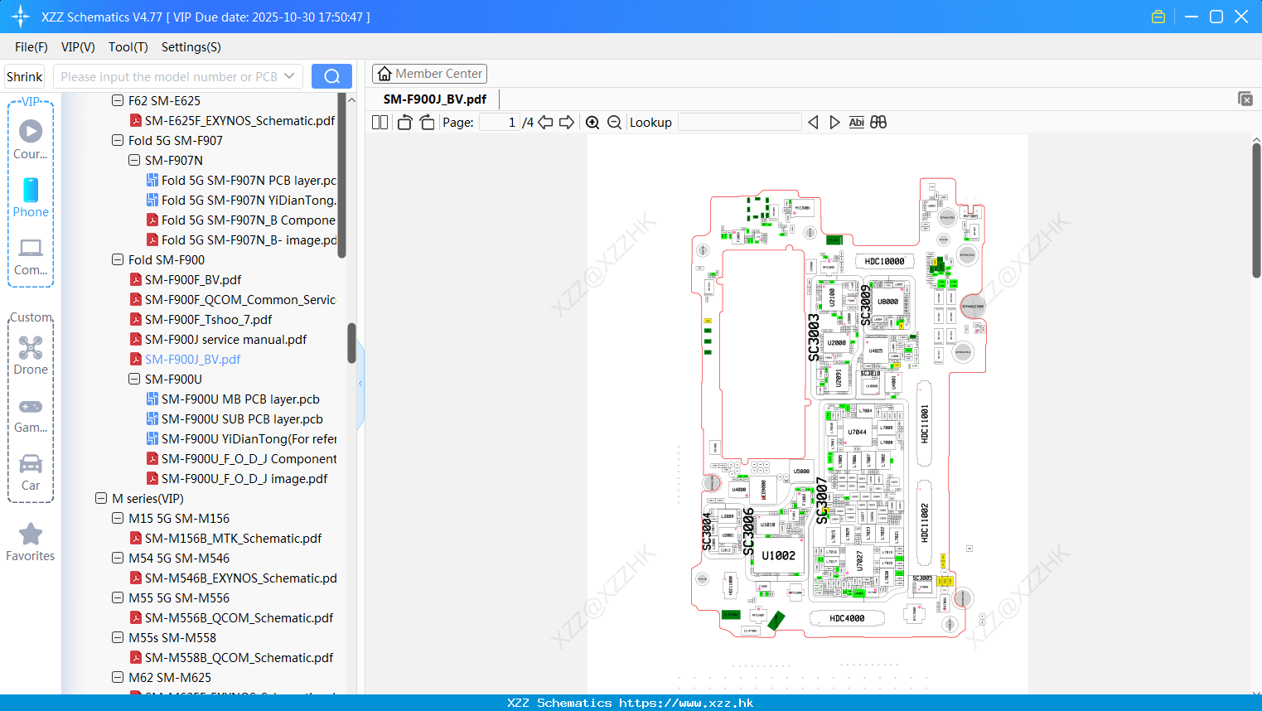1262x711 pixels.
Task: Select the Car category
Action: pyautogui.click(x=31, y=472)
